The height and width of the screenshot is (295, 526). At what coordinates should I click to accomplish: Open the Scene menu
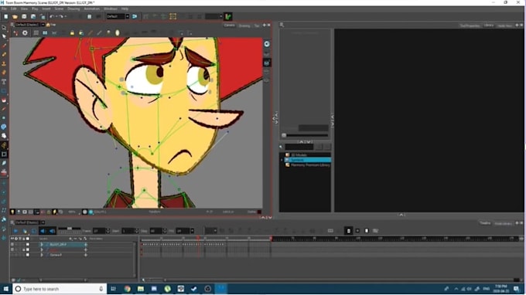click(59, 8)
